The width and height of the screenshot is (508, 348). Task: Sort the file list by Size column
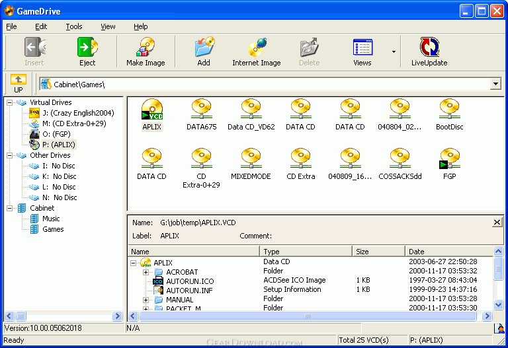pyautogui.click(x=378, y=252)
